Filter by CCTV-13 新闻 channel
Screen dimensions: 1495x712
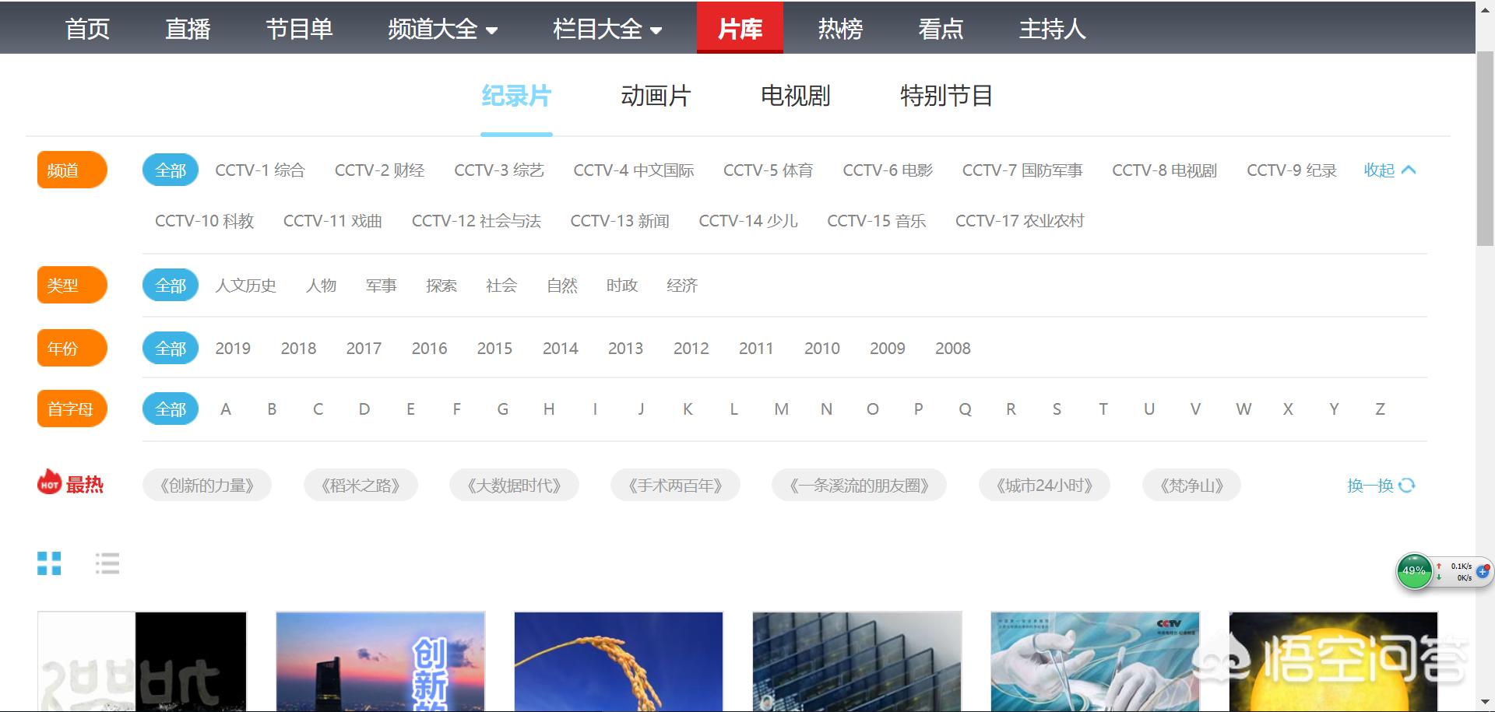(620, 221)
